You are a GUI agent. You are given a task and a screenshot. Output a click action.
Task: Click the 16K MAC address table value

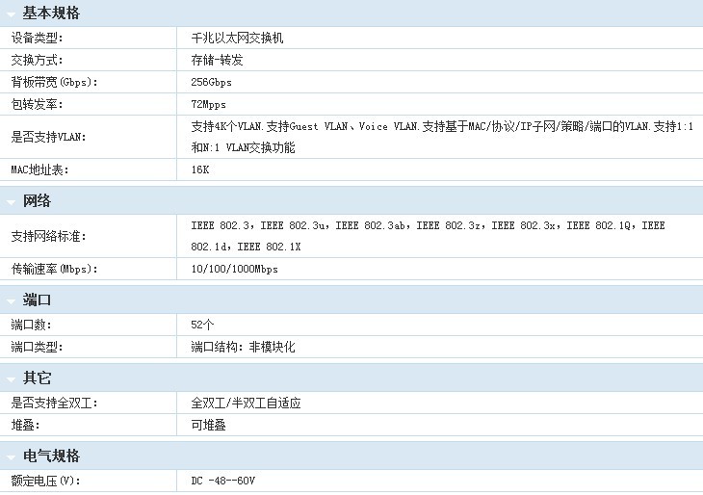point(199,169)
